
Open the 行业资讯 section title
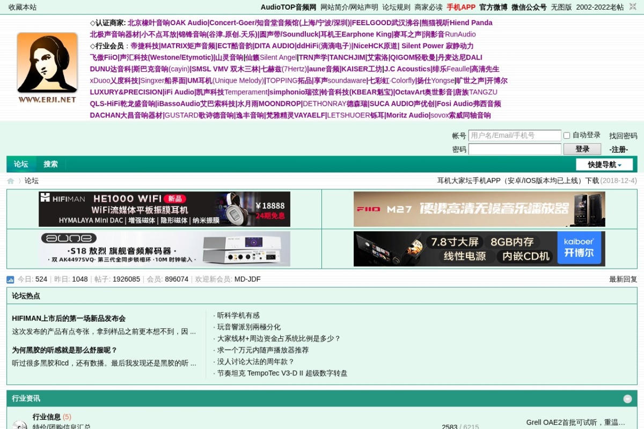point(26,398)
